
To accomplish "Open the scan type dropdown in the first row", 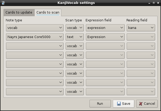I will [74, 28].
